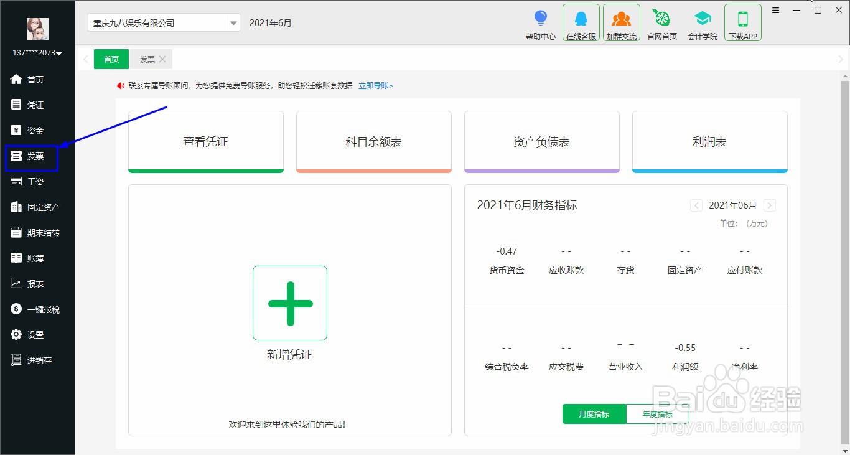Screen dimensions: 850x455
Task: Open the 凭证 section in the sidebar
Action: click(34, 105)
